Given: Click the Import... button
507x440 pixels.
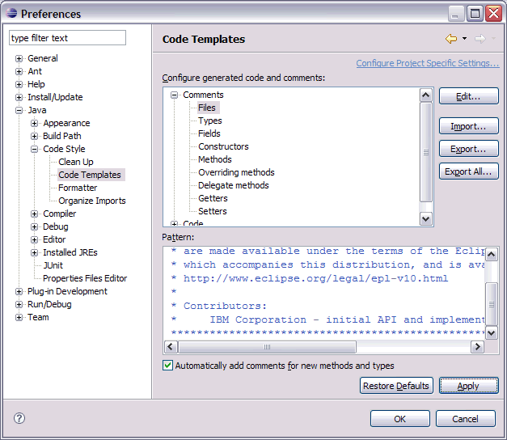Looking at the screenshot, I should [468, 126].
